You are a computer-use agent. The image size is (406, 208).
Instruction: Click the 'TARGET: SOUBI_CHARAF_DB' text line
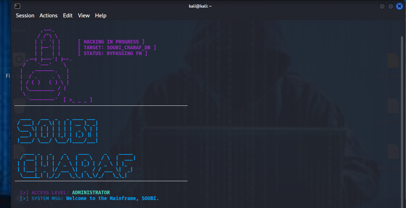[117, 47]
